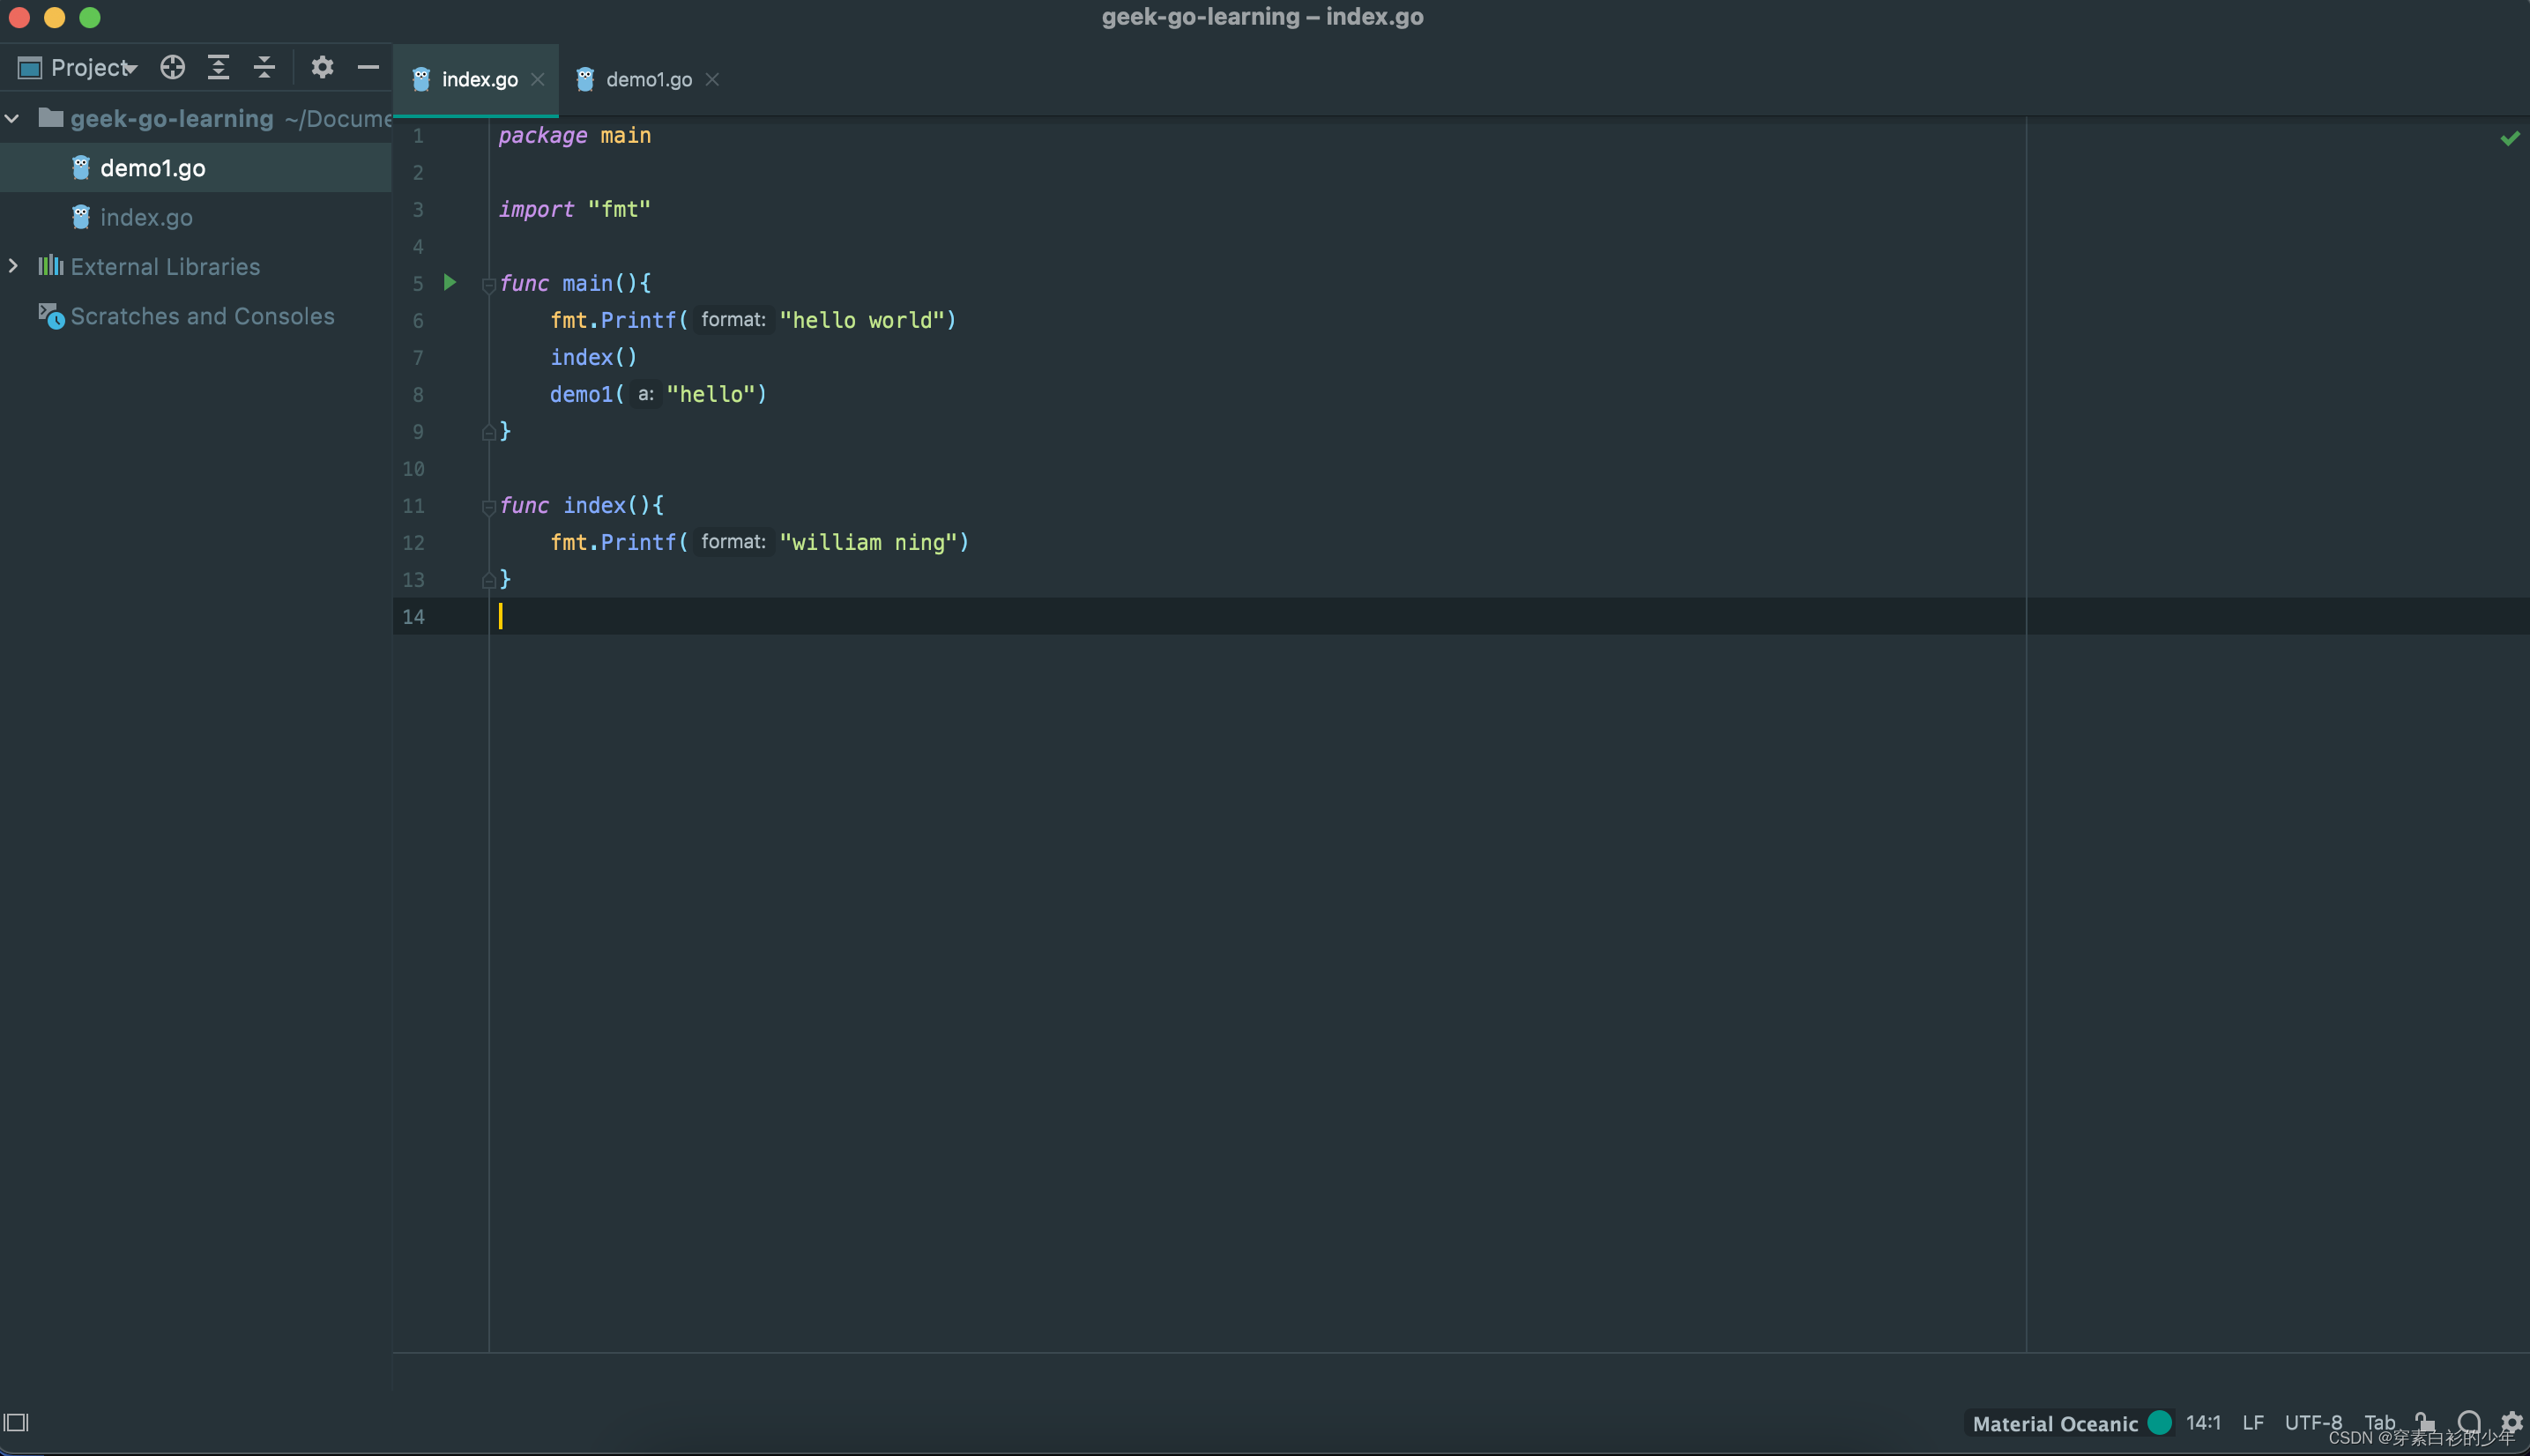Select index.go in the project tree

point(146,217)
